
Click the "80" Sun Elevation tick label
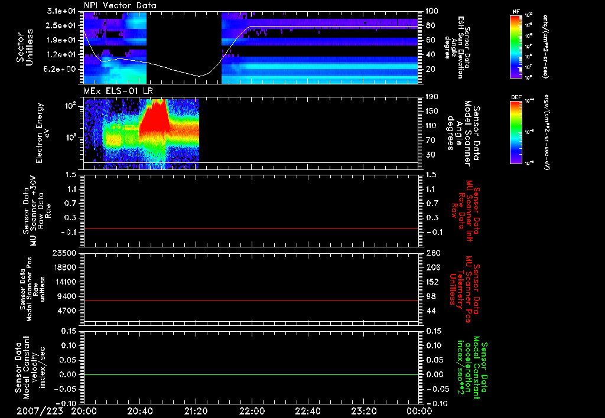pyautogui.click(x=430, y=25)
